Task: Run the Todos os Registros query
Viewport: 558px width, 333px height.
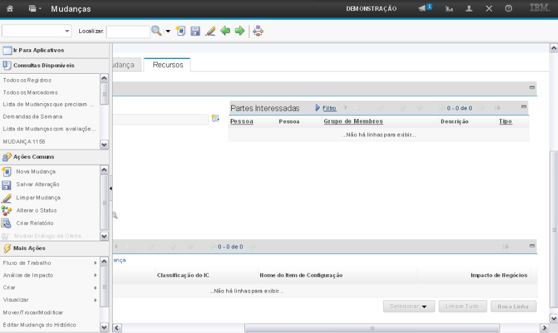Action: point(27,80)
